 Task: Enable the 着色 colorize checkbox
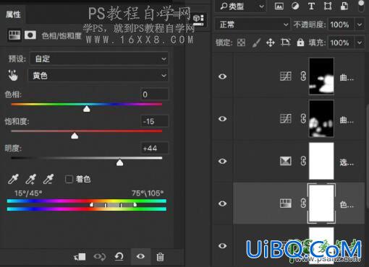[69, 179]
